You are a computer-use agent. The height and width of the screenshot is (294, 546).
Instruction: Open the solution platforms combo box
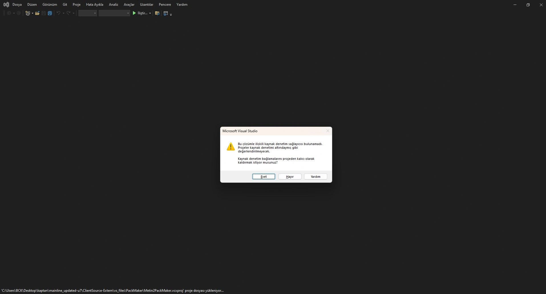[x=114, y=13]
